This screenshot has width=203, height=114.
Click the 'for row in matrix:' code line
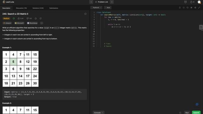click(113, 17)
